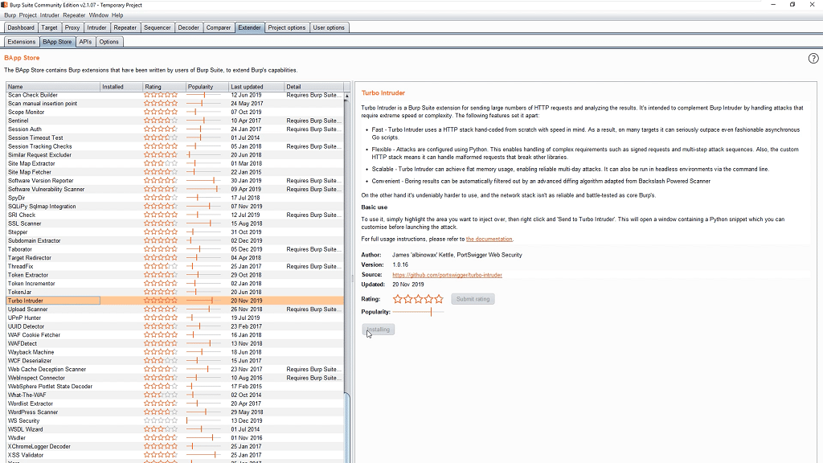Open the Help menu
This screenshot has height=463, width=823.
[117, 15]
